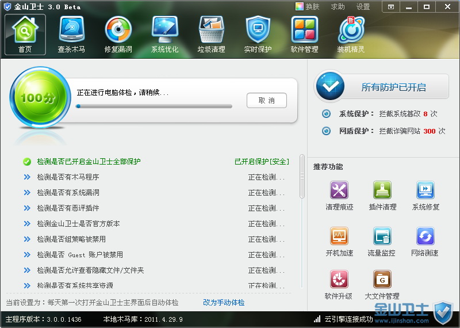Open 设置 settings menu

363,6
